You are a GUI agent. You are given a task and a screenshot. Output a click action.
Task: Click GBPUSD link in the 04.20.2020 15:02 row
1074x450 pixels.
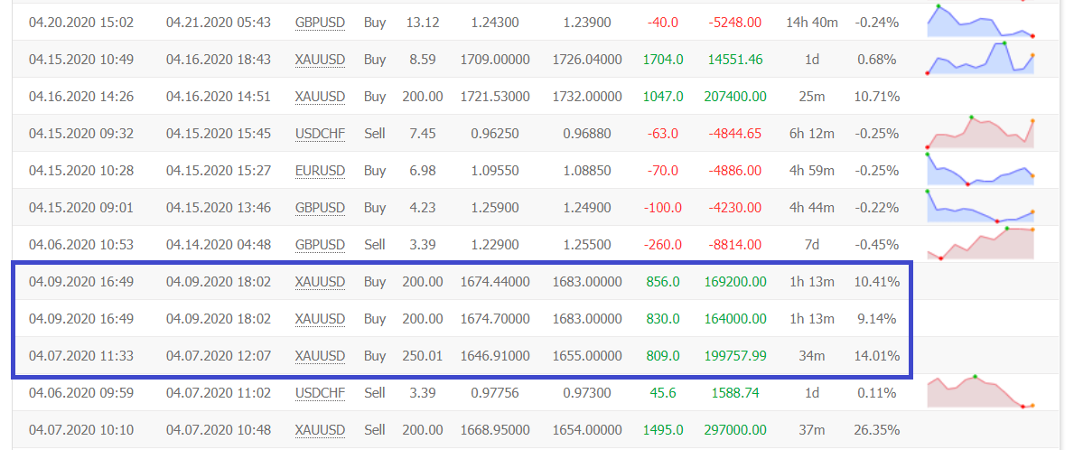320,22
